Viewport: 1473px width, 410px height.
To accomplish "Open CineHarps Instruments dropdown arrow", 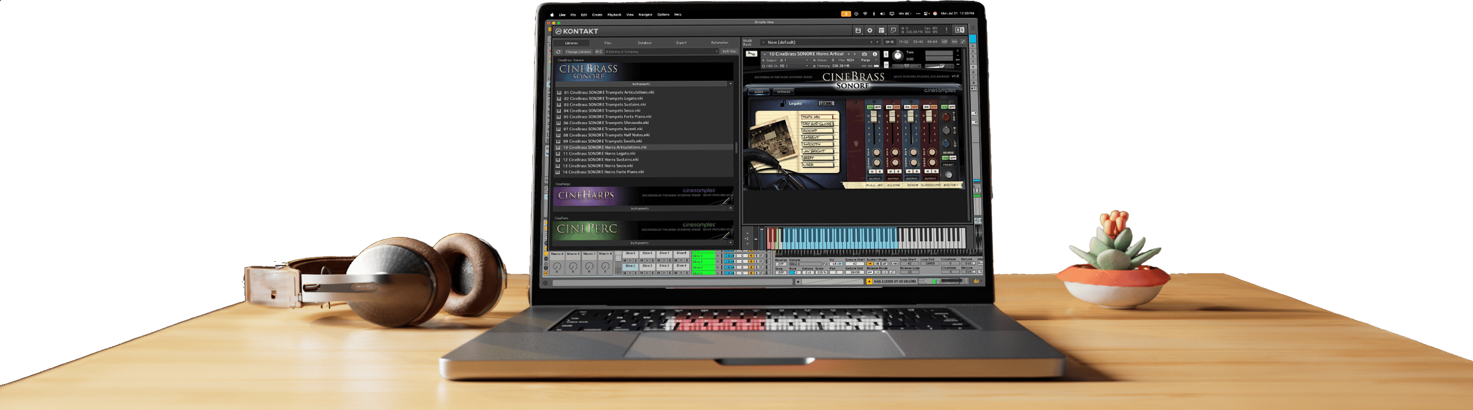I will pos(731,208).
